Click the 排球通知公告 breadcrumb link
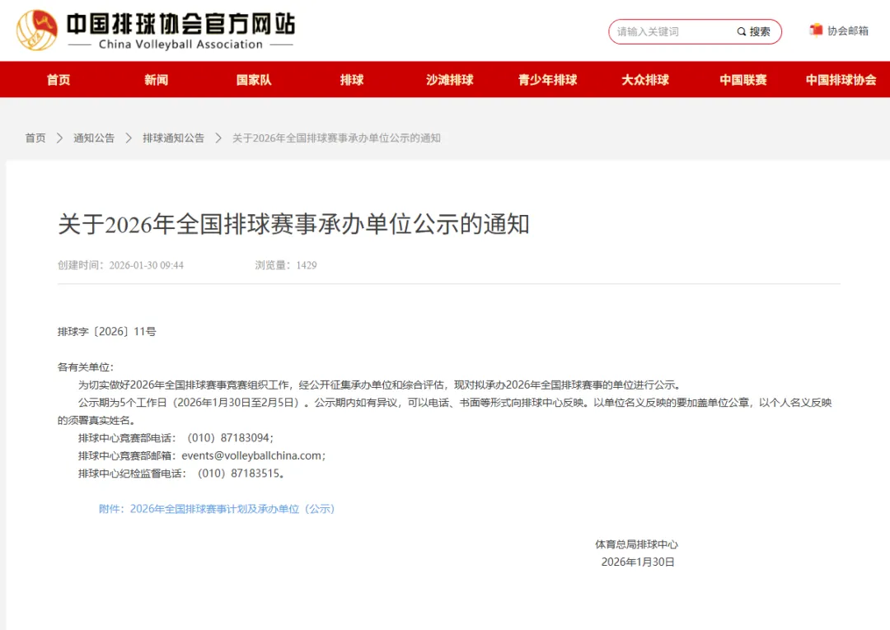This screenshot has width=890, height=630. [x=173, y=138]
